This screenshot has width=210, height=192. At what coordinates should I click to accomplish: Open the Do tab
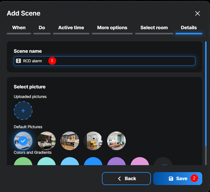(42, 28)
